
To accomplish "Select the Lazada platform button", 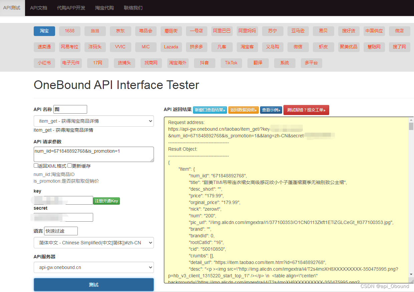I will 171,47.
